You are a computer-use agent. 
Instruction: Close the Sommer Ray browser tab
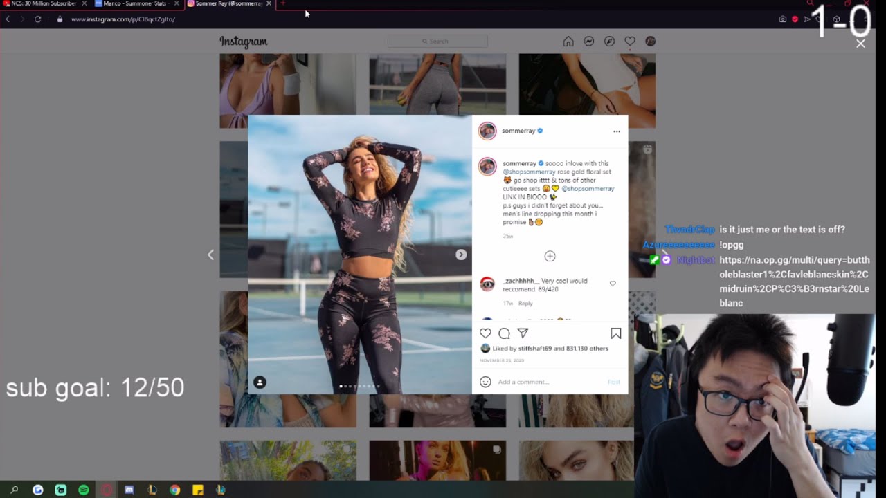(x=269, y=3)
